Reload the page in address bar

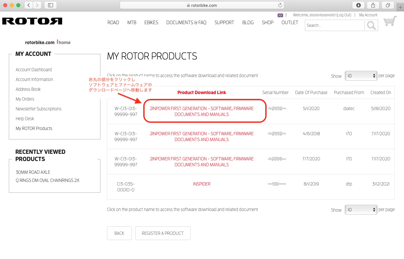click(280, 5)
